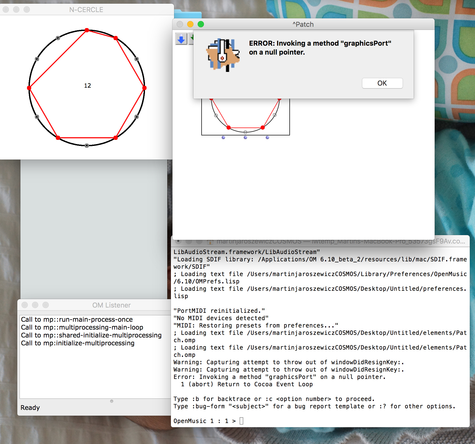This screenshot has height=444, width=475.
Task: Toggle the red point at nine o'clock in N-CERCLE
Action: pos(29,88)
